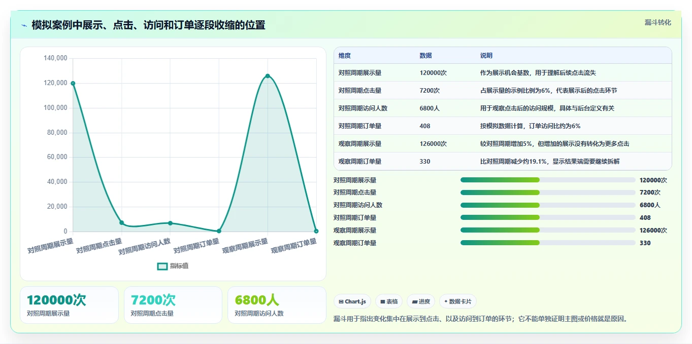Click the 7200次 cell in the table
Image resolution: width=692 pixels, height=344 pixels.
430,91
